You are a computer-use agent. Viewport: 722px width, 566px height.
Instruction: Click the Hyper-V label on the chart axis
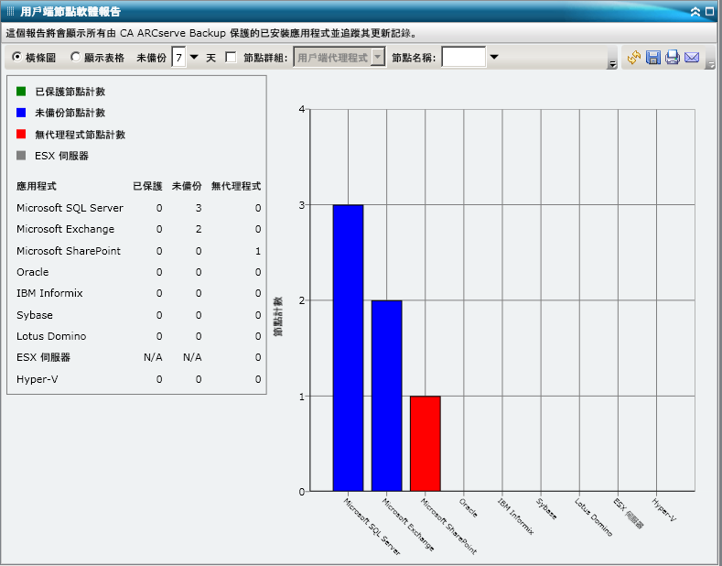[x=664, y=510]
